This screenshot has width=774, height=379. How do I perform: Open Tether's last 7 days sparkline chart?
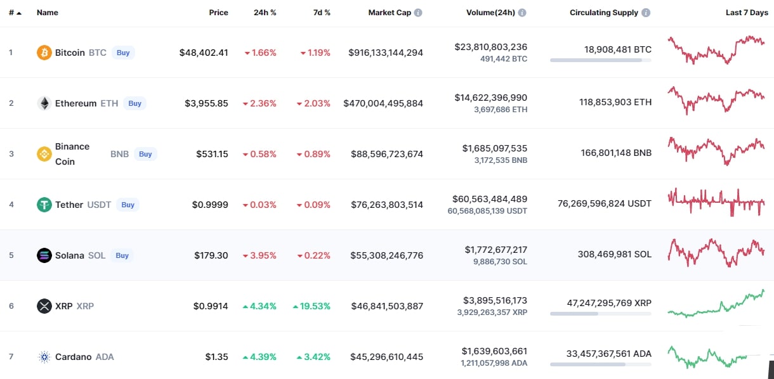click(x=716, y=202)
